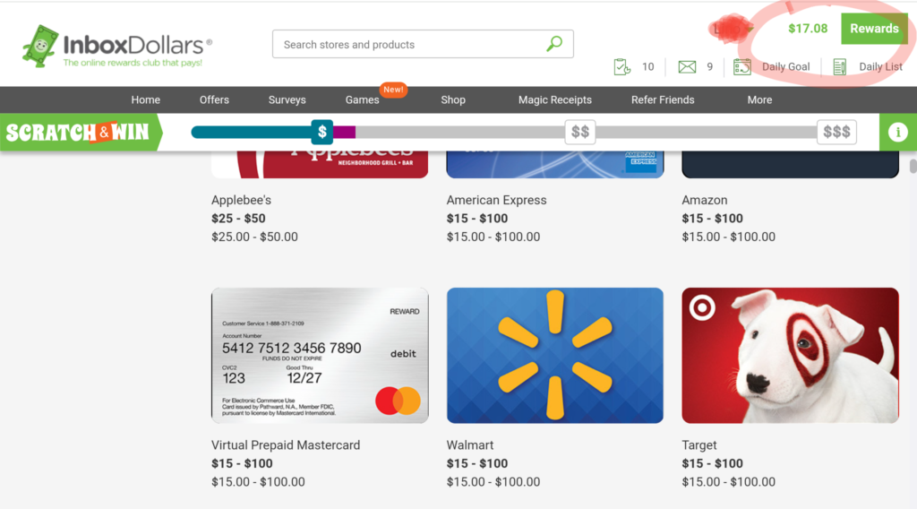Open the envelope inbox icon showing 9
917x509 pixels.
coord(687,66)
